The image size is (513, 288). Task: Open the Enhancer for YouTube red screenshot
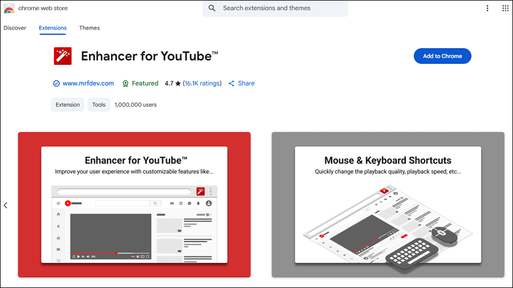click(134, 205)
